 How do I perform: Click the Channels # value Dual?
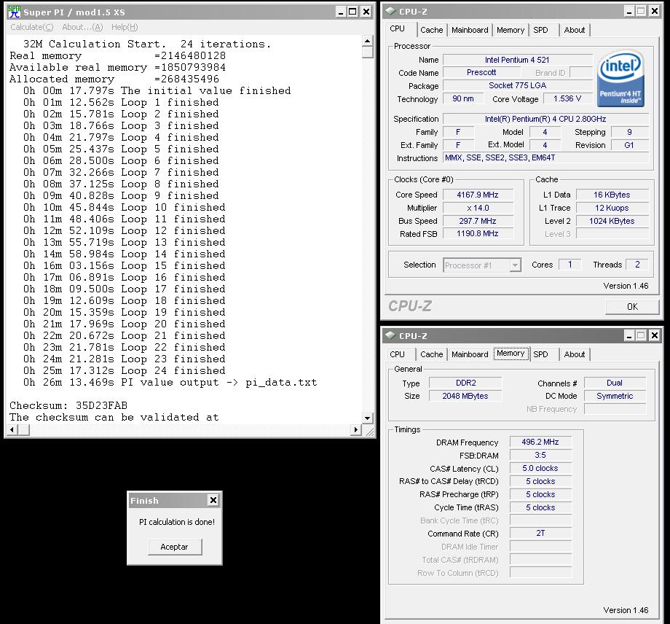click(615, 383)
